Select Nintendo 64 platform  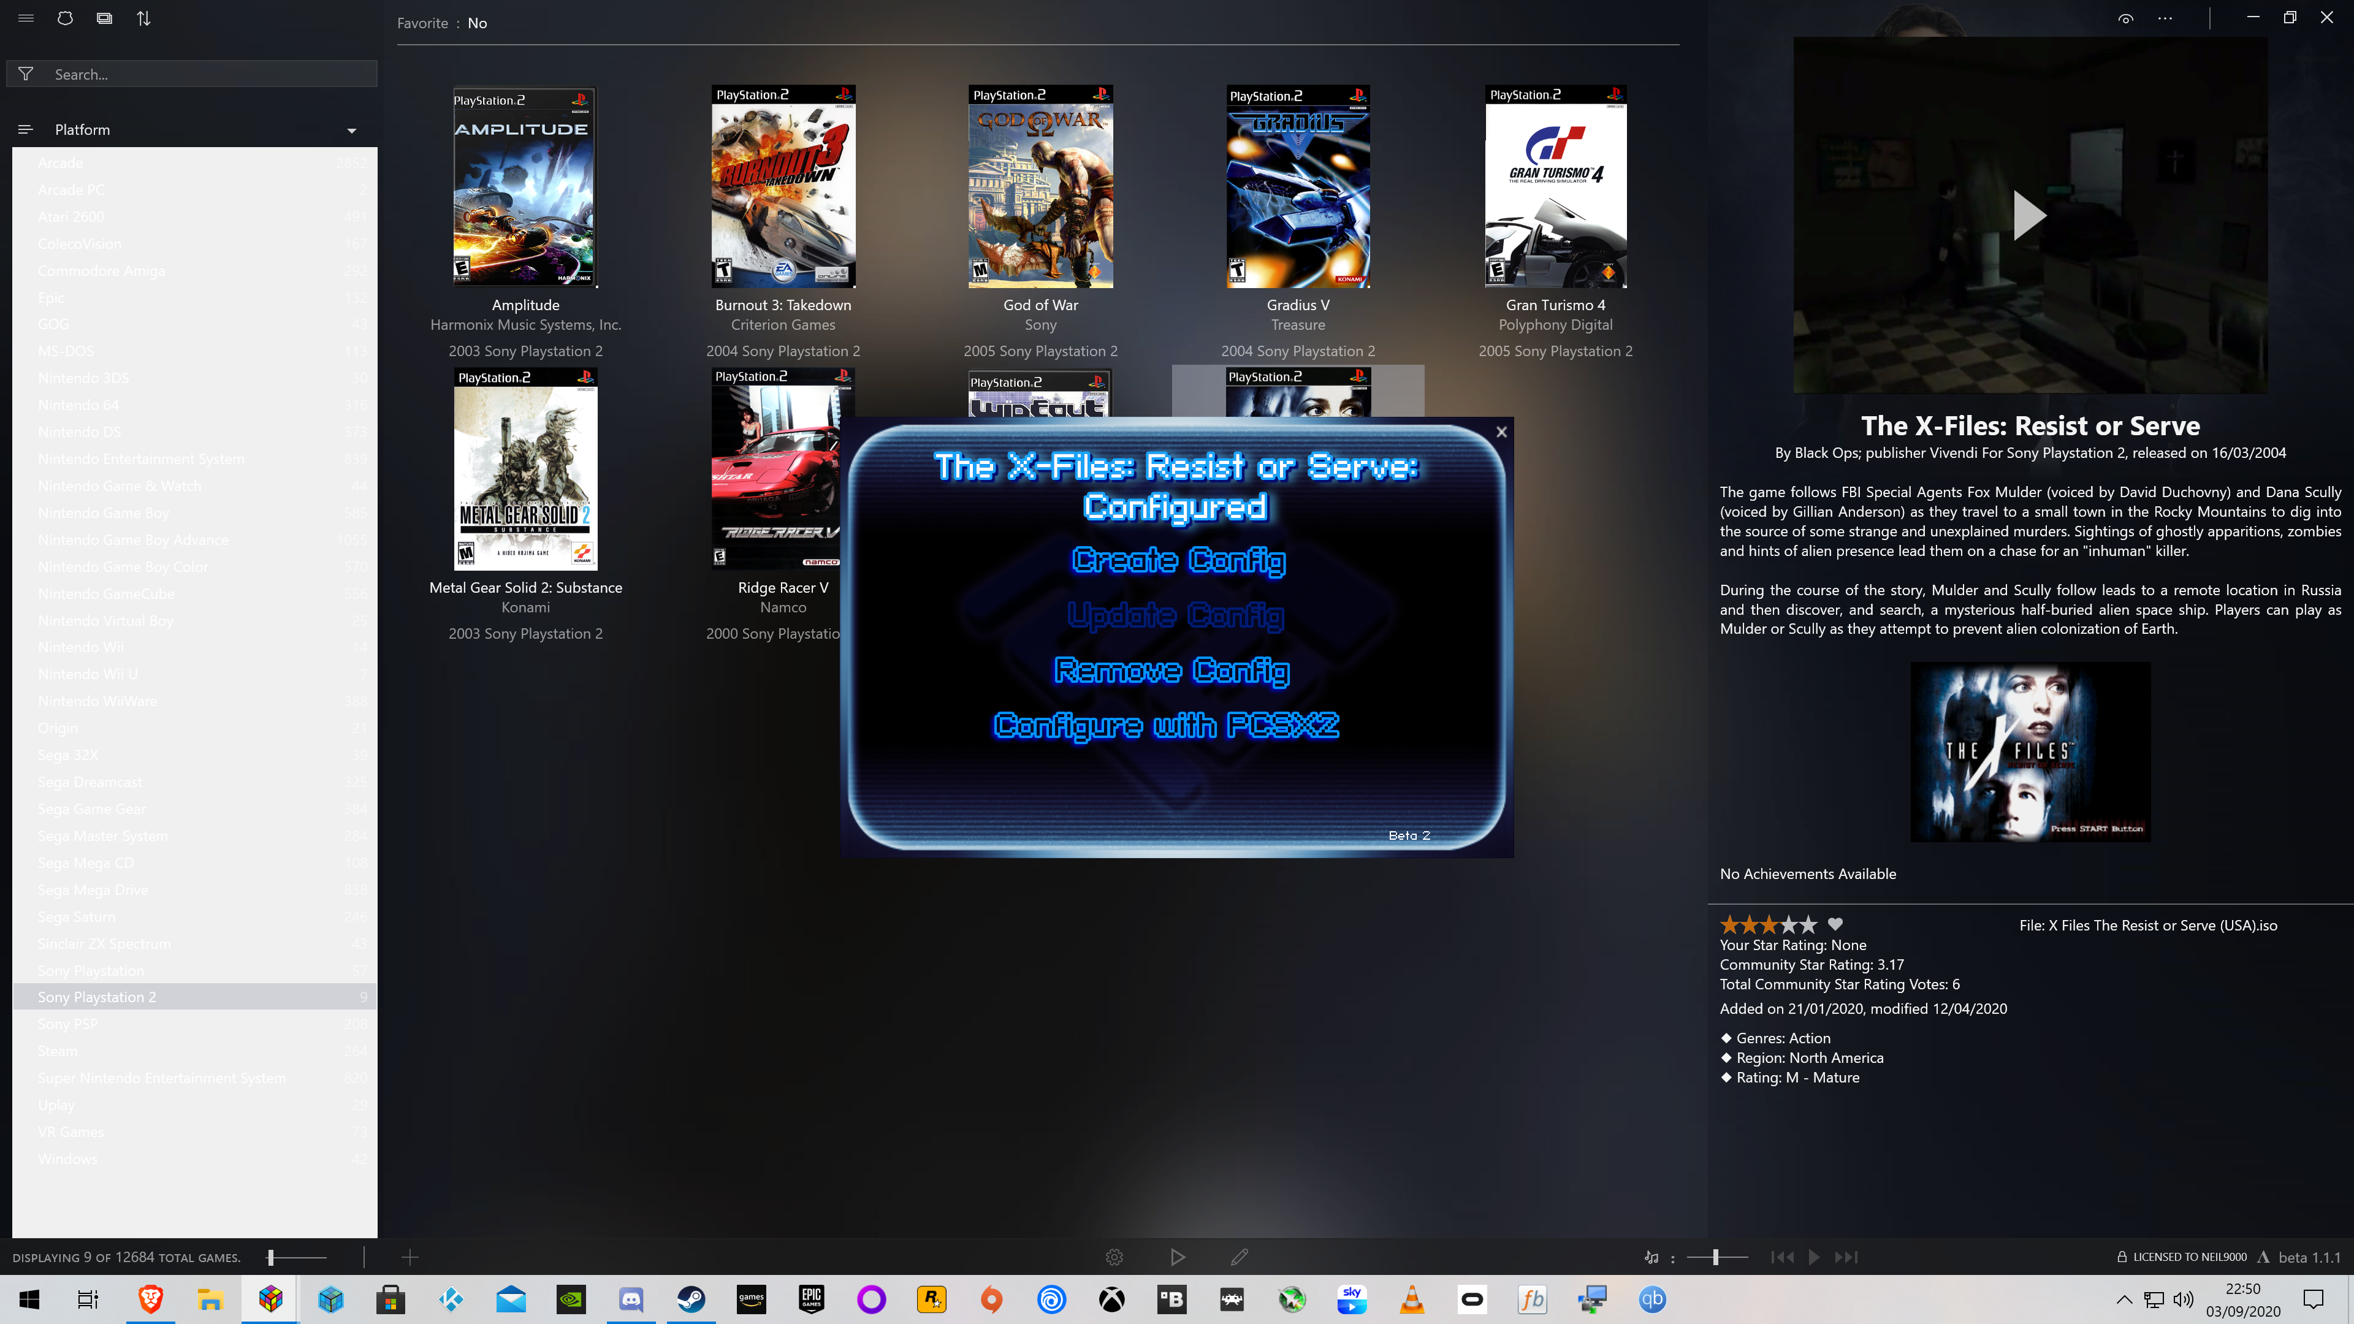pyautogui.click(x=195, y=405)
